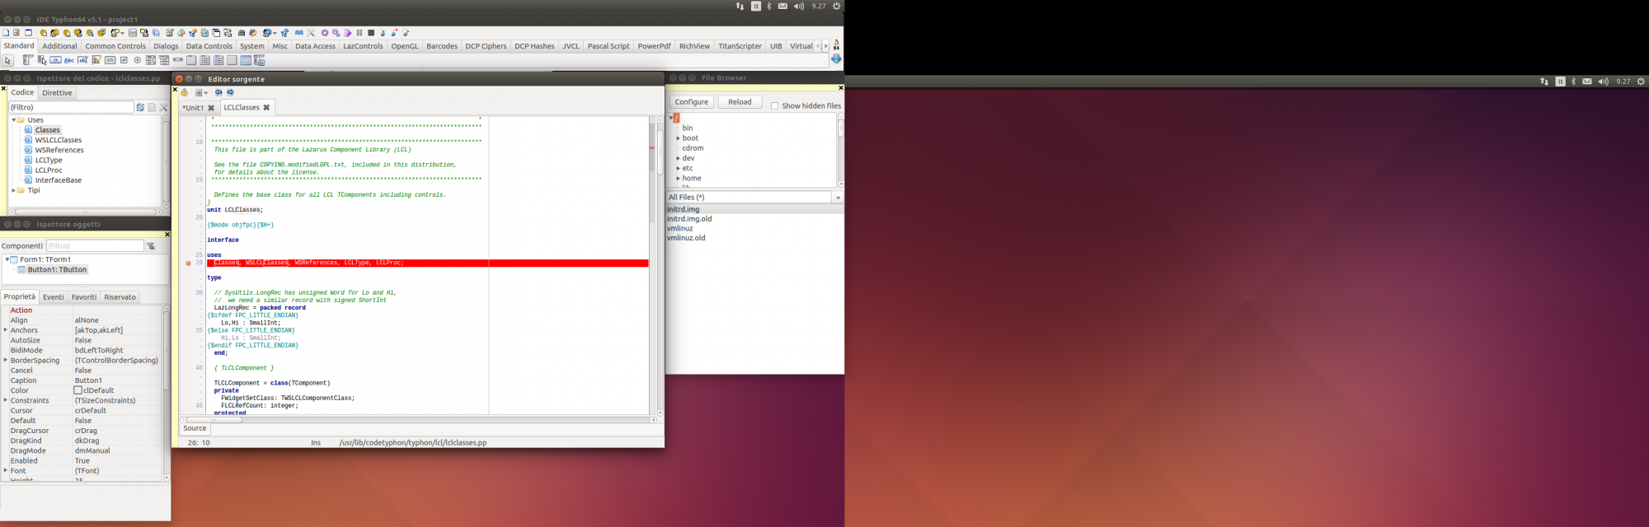Viewport: 1649px width, 527px height.
Task: Open the Dialogs palette tab
Action: coord(166,46)
